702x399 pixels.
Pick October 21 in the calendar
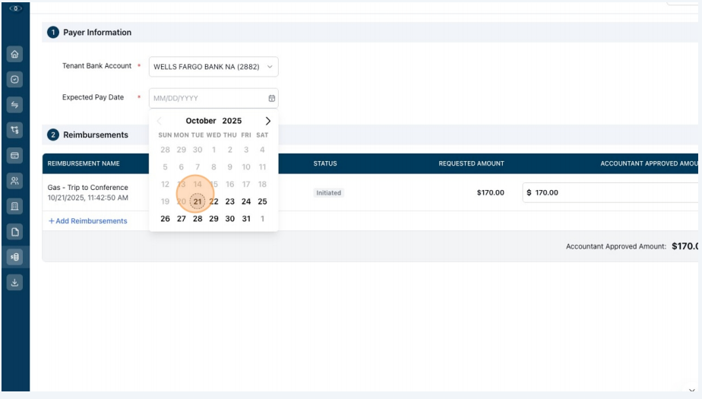198,201
